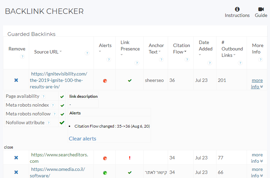Click the Instructions label
This screenshot has height=178, width=270.
(x=237, y=15)
